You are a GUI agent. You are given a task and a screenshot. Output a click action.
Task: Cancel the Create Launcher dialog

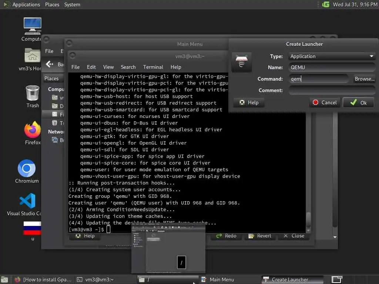click(x=325, y=103)
